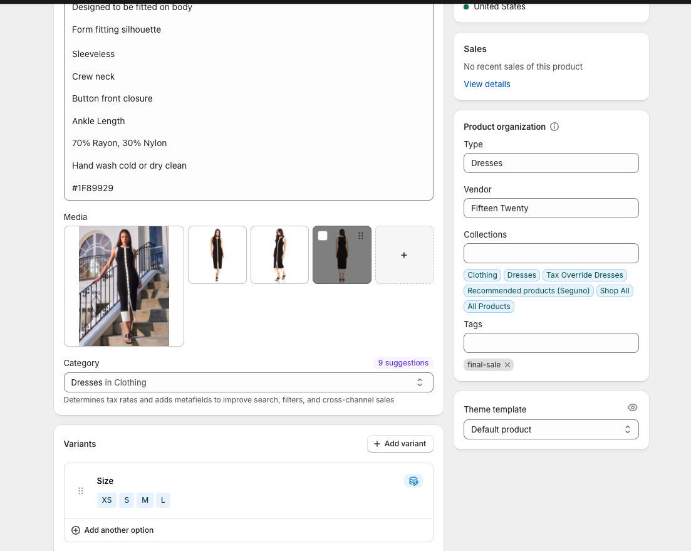Open the View details sales link

[x=487, y=84]
